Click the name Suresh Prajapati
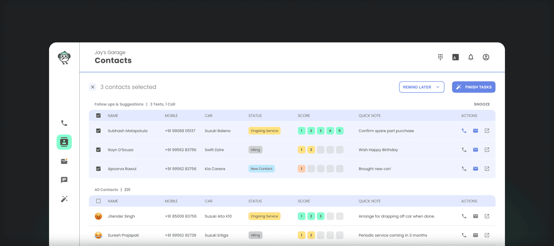554x246 pixels. tap(123, 235)
